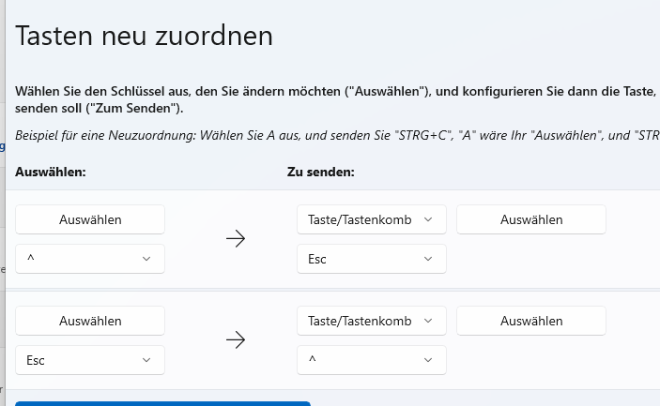The width and height of the screenshot is (660, 406).
Task: Click the italic 'Beispiel für eine Neuzuordnung' text
Action: (x=282, y=136)
